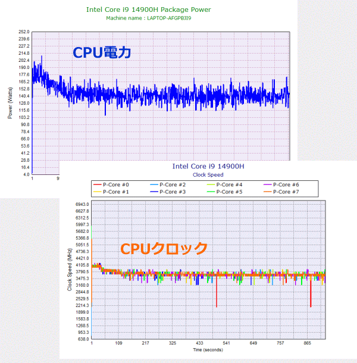The height and width of the screenshot is (363, 357).
Task: Click the P-Core #2 legend entry
Action: [x=168, y=184]
